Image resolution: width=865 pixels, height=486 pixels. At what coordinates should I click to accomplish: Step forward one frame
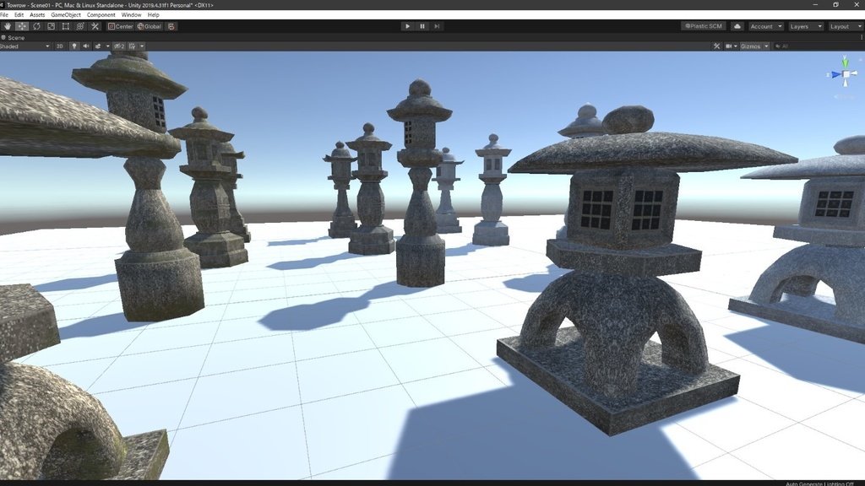(x=437, y=26)
